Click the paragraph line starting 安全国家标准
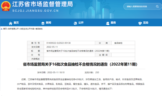This screenshot has height=96, width=162. pos(65,89)
